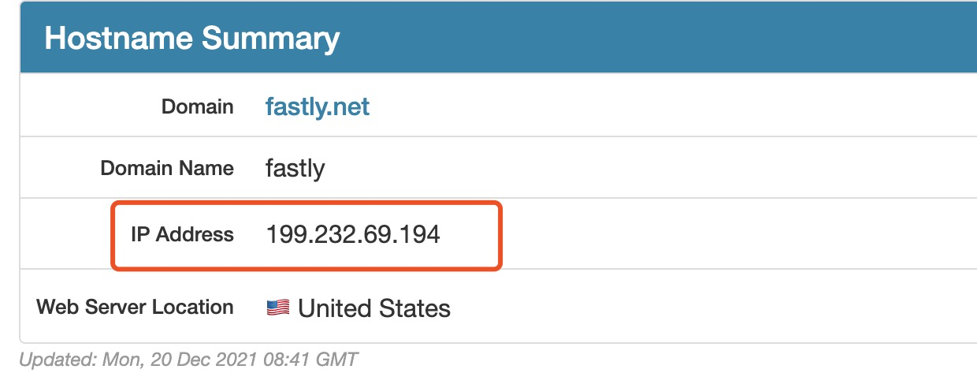The image size is (977, 388).
Task: Select the United States location text
Action: click(374, 308)
